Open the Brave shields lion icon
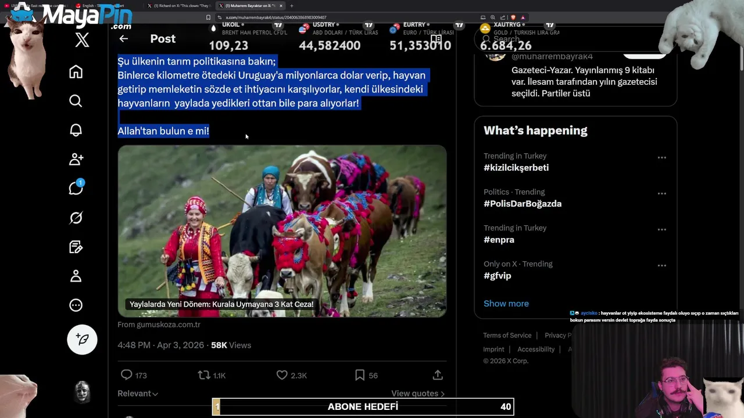The image size is (744, 418). [x=514, y=17]
